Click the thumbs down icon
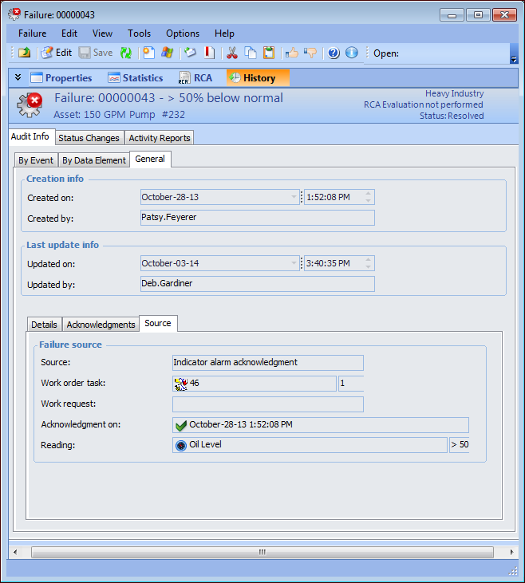This screenshot has height=583, width=525. tap(310, 53)
